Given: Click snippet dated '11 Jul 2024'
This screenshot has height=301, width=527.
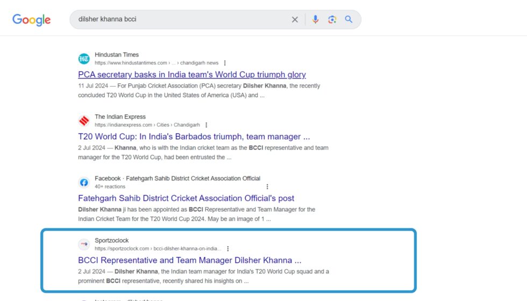Looking at the screenshot, I should tap(199, 90).
